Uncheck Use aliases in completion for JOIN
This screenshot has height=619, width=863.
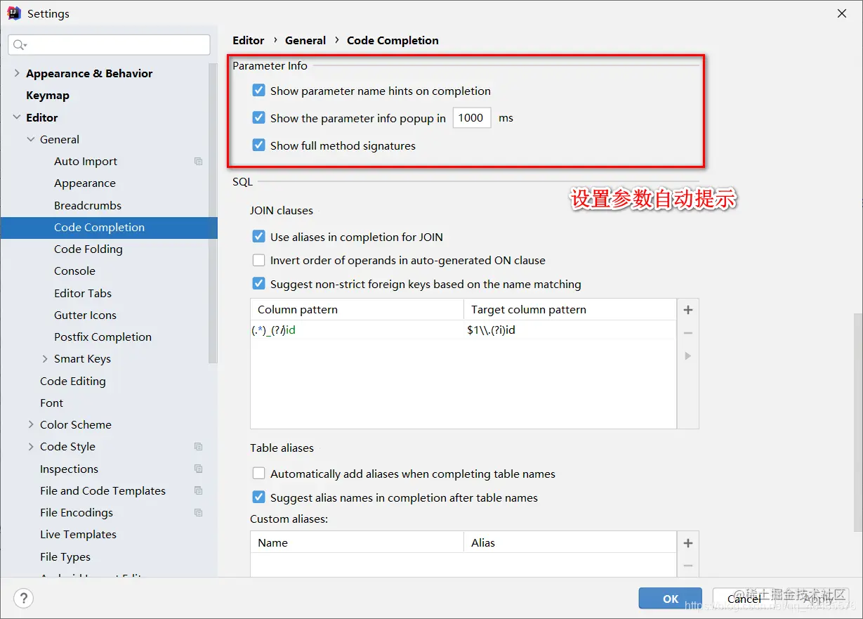pyautogui.click(x=259, y=237)
